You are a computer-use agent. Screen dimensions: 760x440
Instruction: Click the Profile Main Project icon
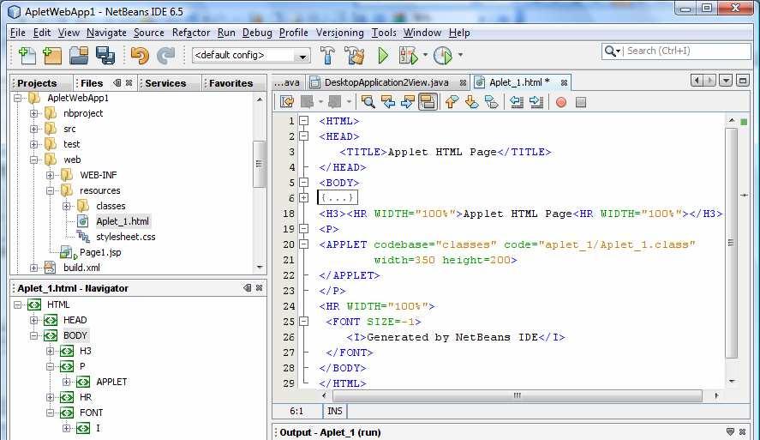[x=442, y=55]
